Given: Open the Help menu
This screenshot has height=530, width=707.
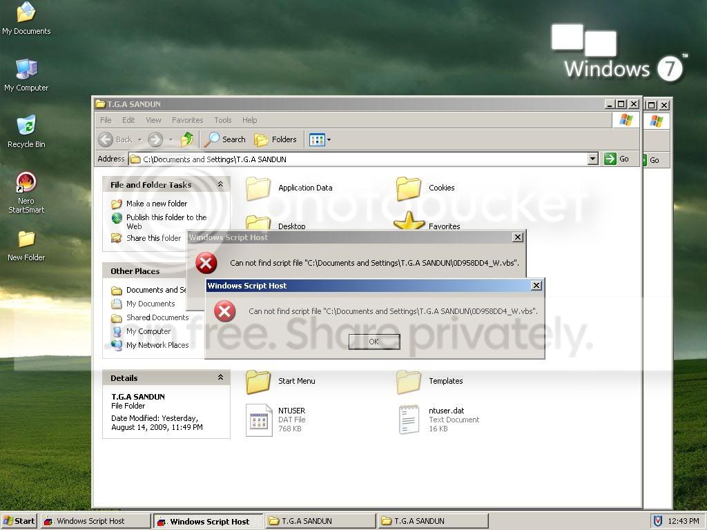Looking at the screenshot, I should coord(249,120).
